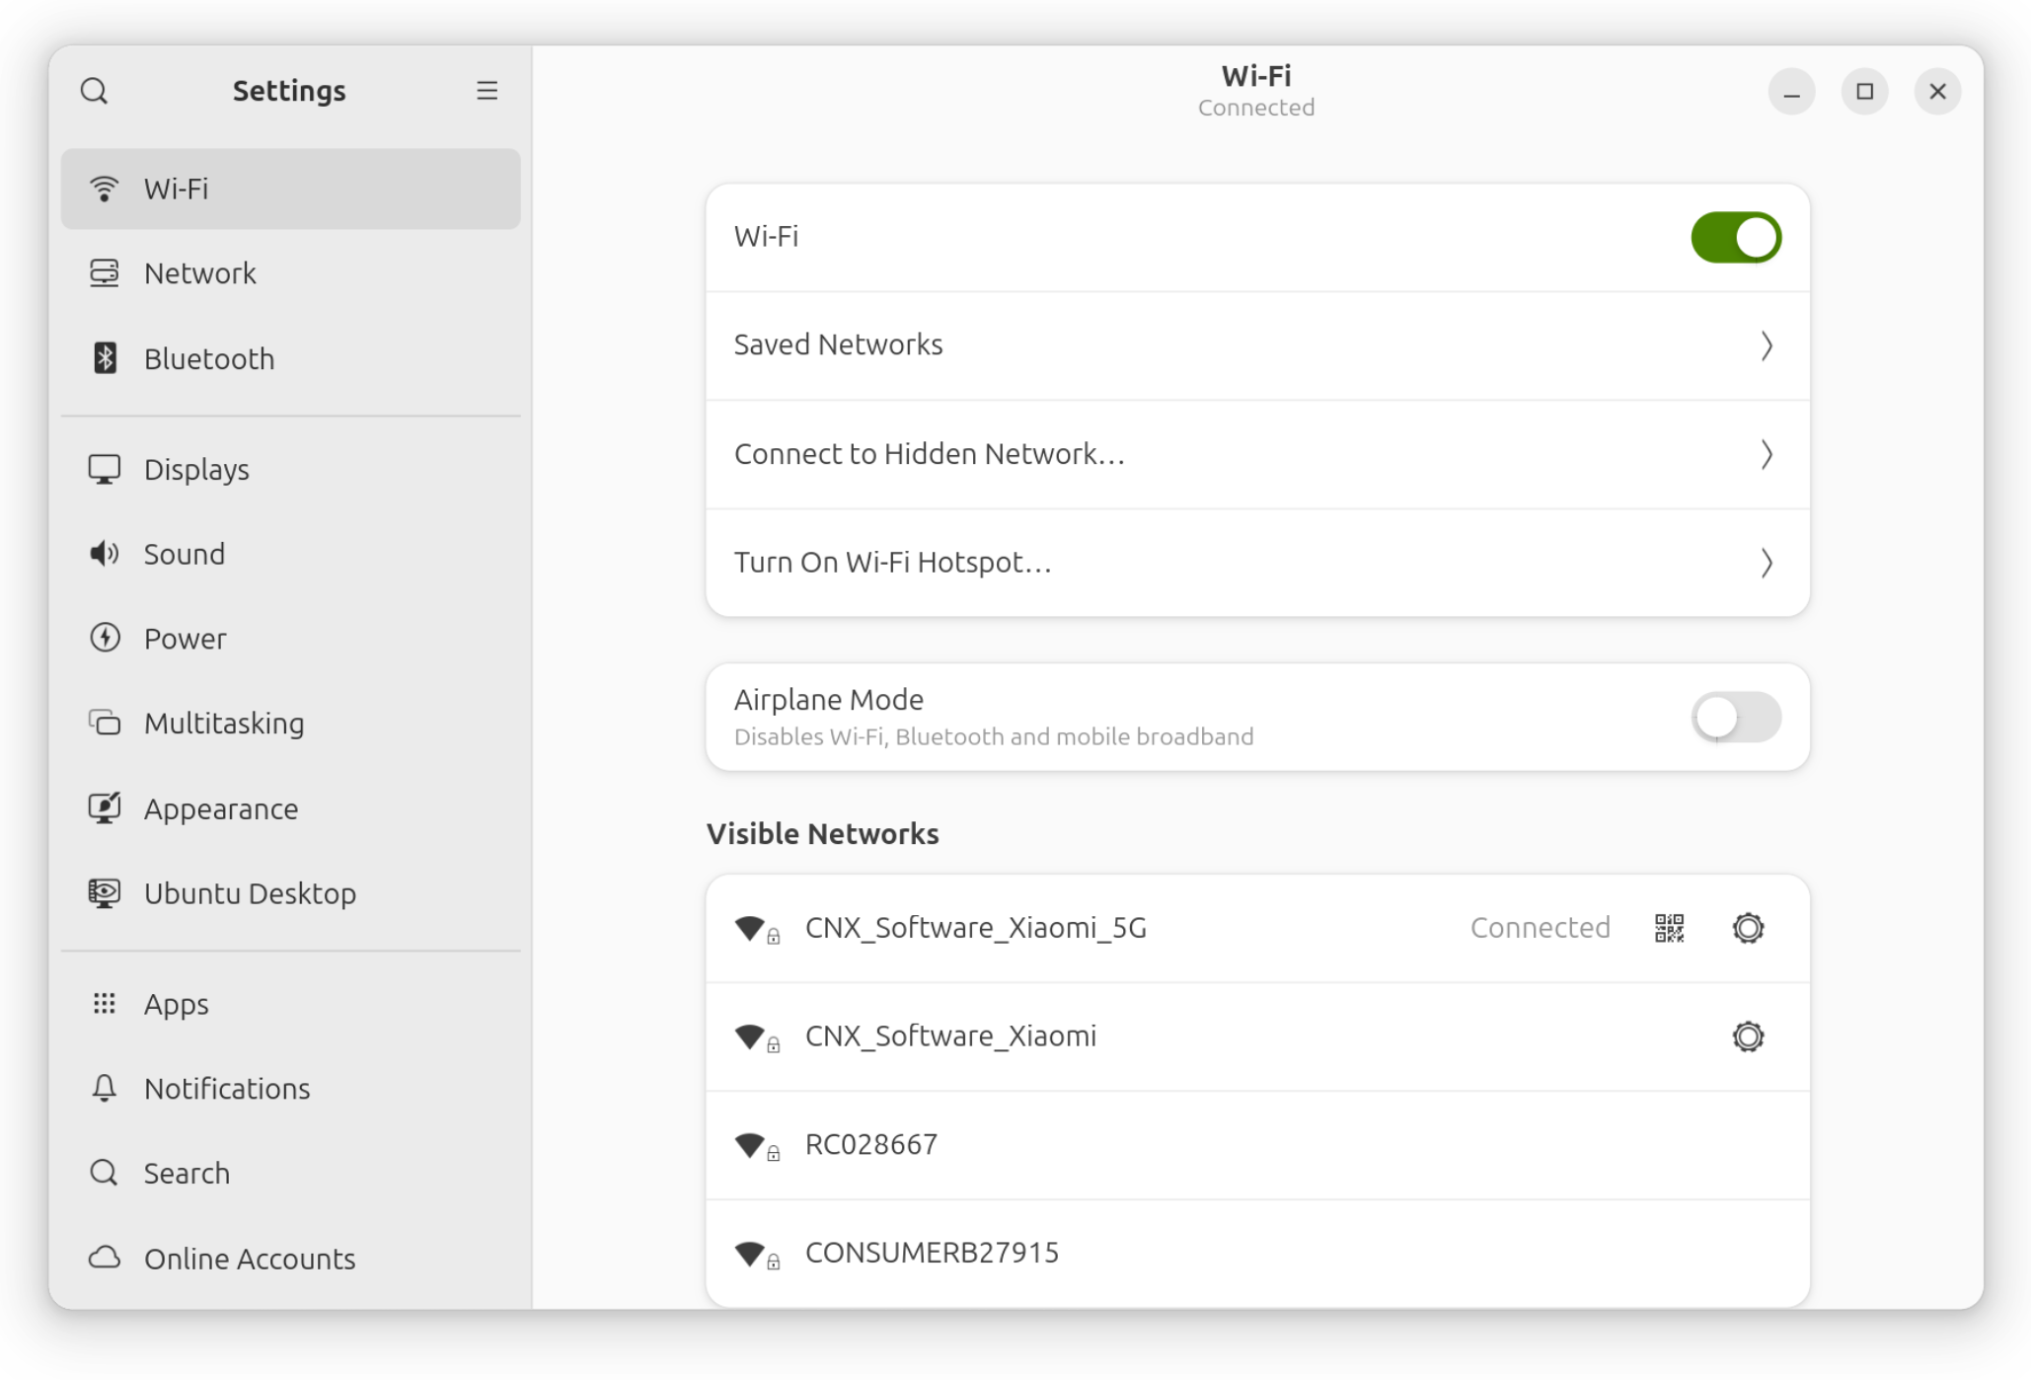
Task: Open the gear settings for CNX_Software_Xiaomi
Action: (x=1748, y=1036)
